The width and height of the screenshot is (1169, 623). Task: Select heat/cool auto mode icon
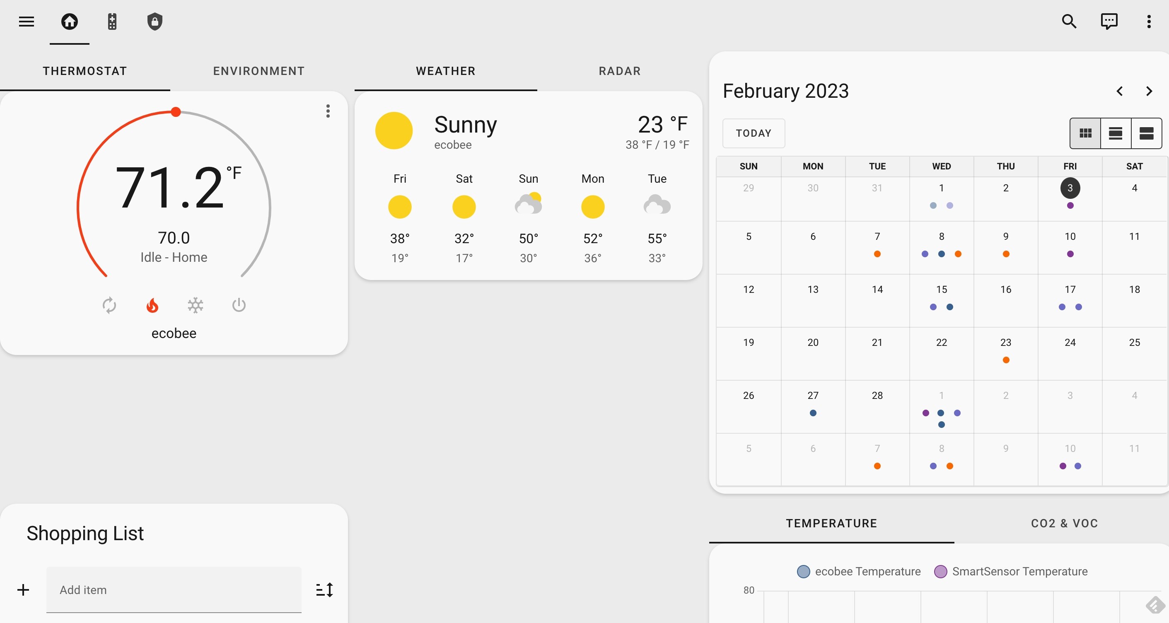(x=109, y=305)
